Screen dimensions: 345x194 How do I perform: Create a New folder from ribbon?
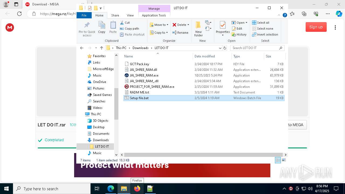point(198,29)
